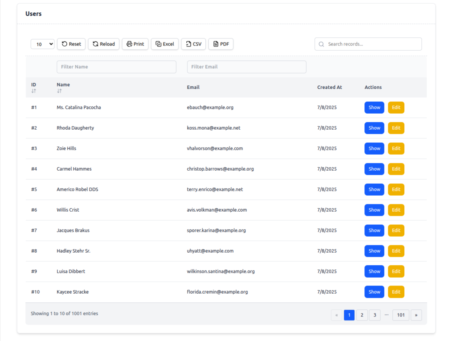This screenshot has width=452, height=341.
Task: Click the Users panel heading
Action: (34, 14)
